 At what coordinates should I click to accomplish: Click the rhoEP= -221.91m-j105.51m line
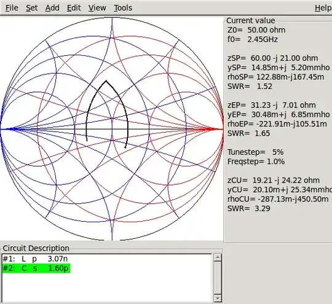(277, 124)
